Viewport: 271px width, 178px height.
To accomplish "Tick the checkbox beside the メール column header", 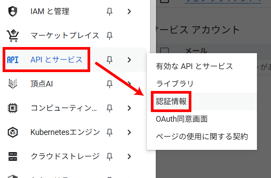I will [x=165, y=51].
